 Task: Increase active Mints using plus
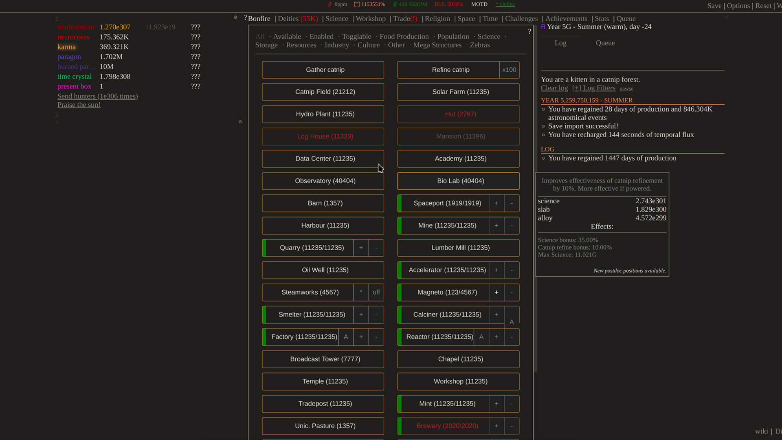coord(496,404)
